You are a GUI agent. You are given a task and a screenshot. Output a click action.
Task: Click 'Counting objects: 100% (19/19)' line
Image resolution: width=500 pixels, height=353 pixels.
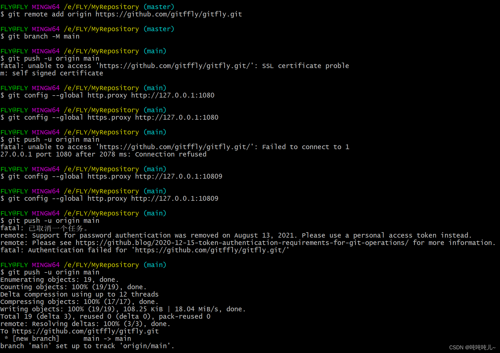coord(73,287)
